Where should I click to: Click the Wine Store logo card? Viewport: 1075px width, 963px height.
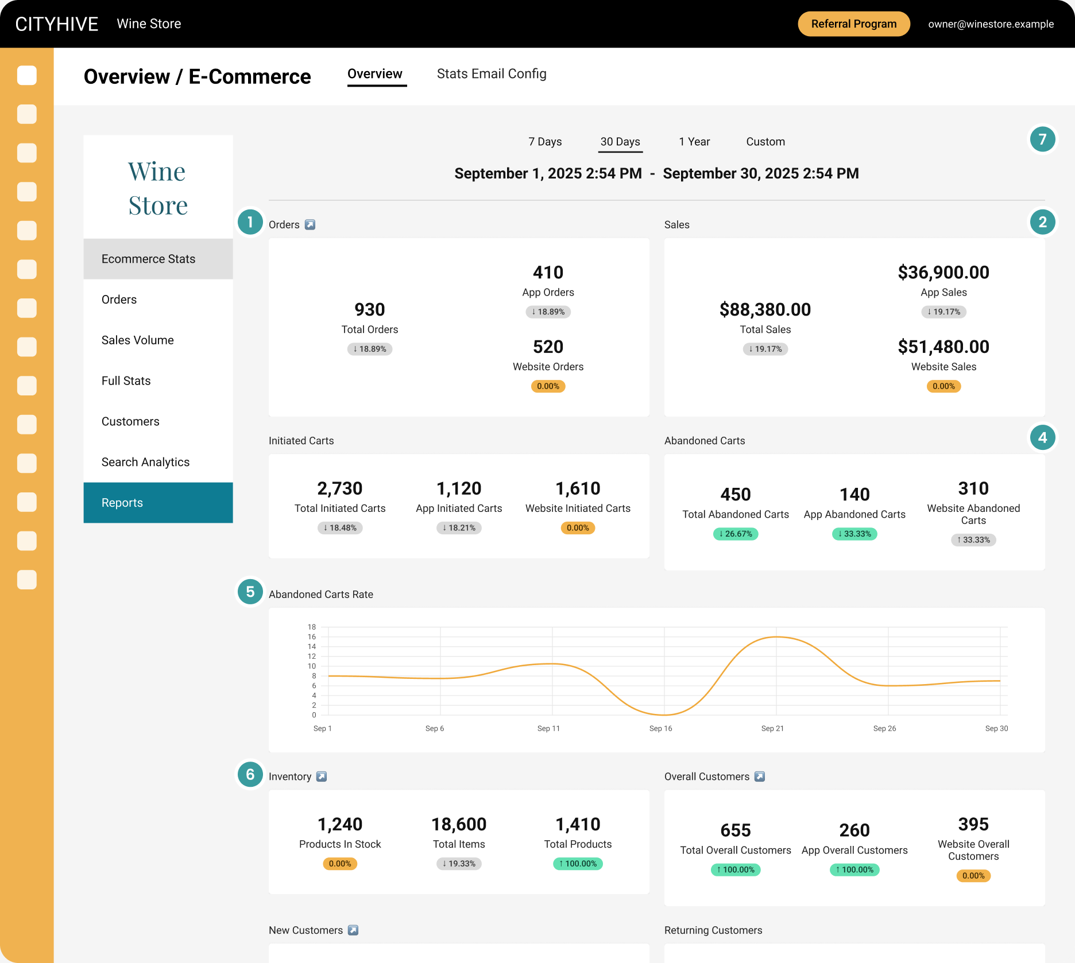(x=158, y=188)
